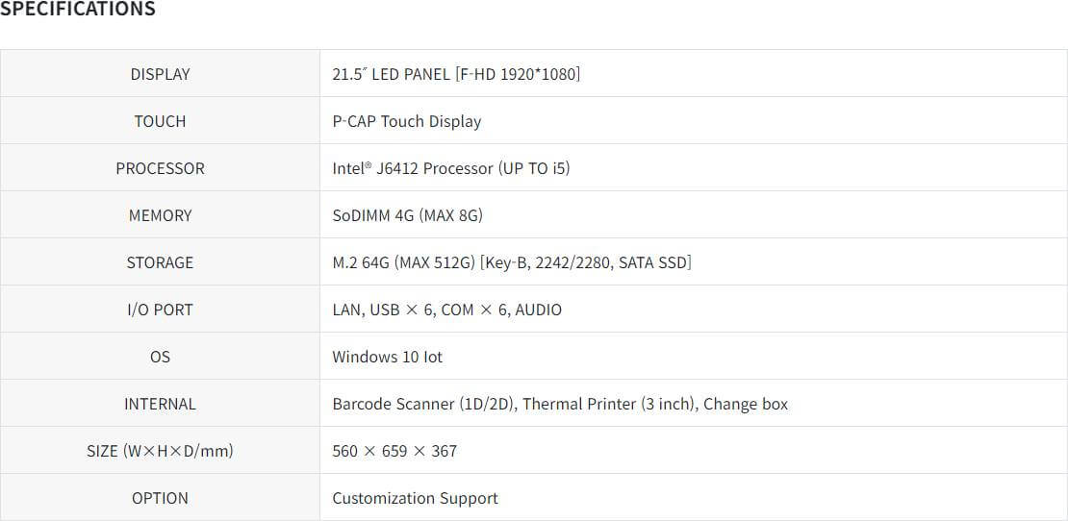
Task: Click the P-CAP Touch Display text
Action: point(407,121)
